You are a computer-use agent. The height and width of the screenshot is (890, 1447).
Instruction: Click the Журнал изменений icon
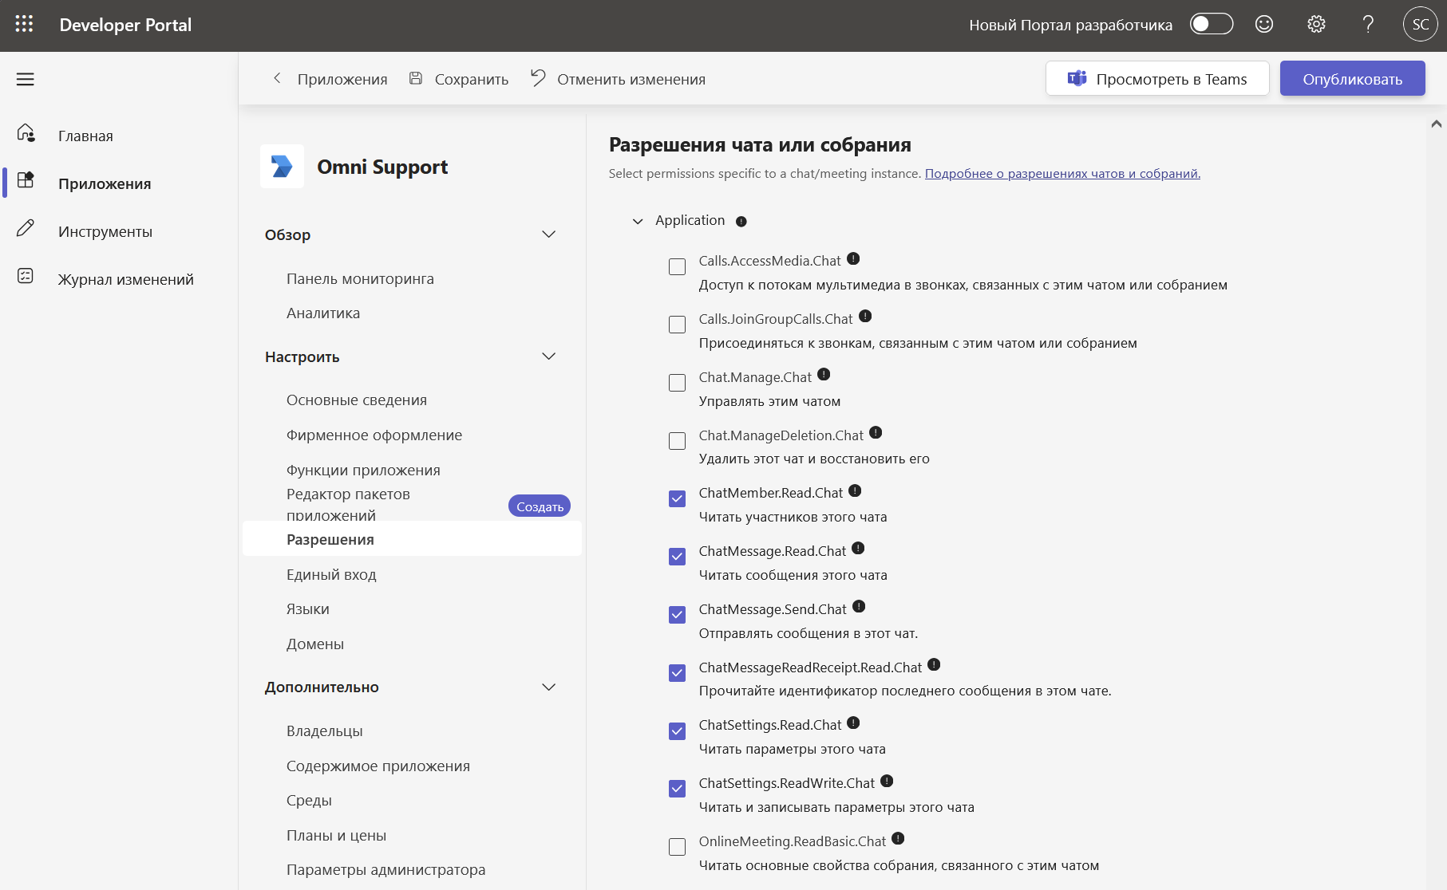(26, 276)
